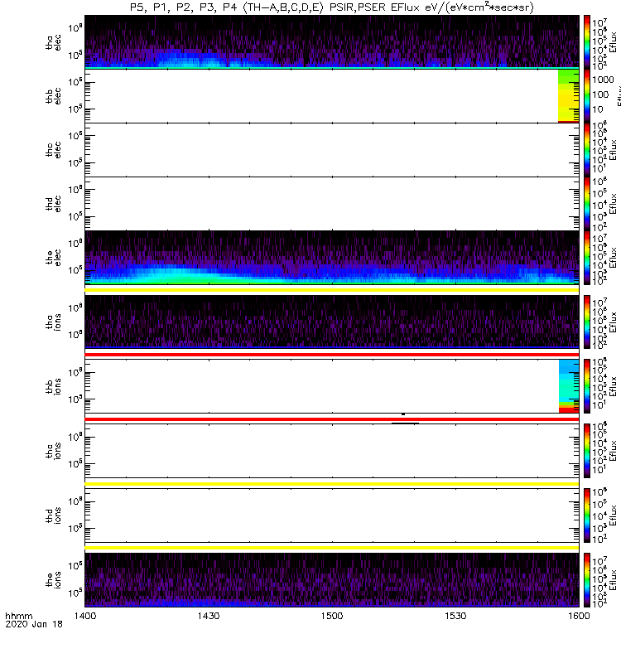
Task: Click the 'the ions' spectrogram panel
Action: [332, 579]
